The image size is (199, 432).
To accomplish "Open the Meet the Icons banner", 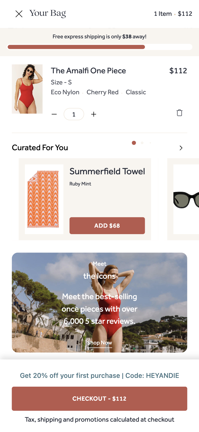I will tap(99, 303).
